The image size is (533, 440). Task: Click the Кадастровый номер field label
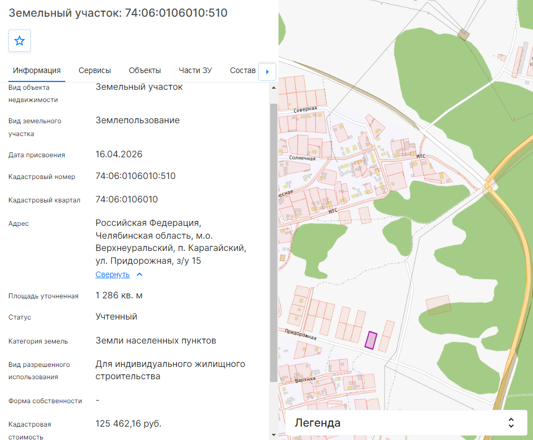(42, 177)
